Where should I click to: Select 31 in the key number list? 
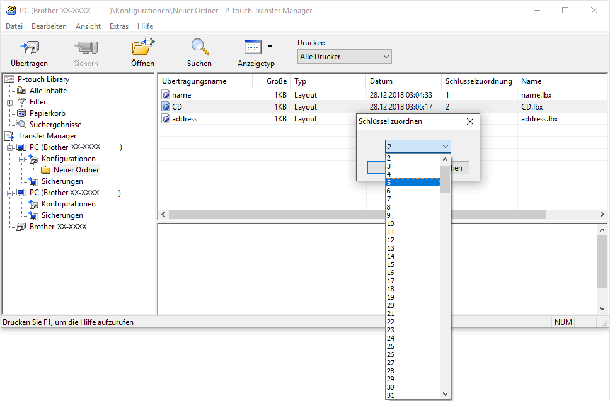(413, 395)
